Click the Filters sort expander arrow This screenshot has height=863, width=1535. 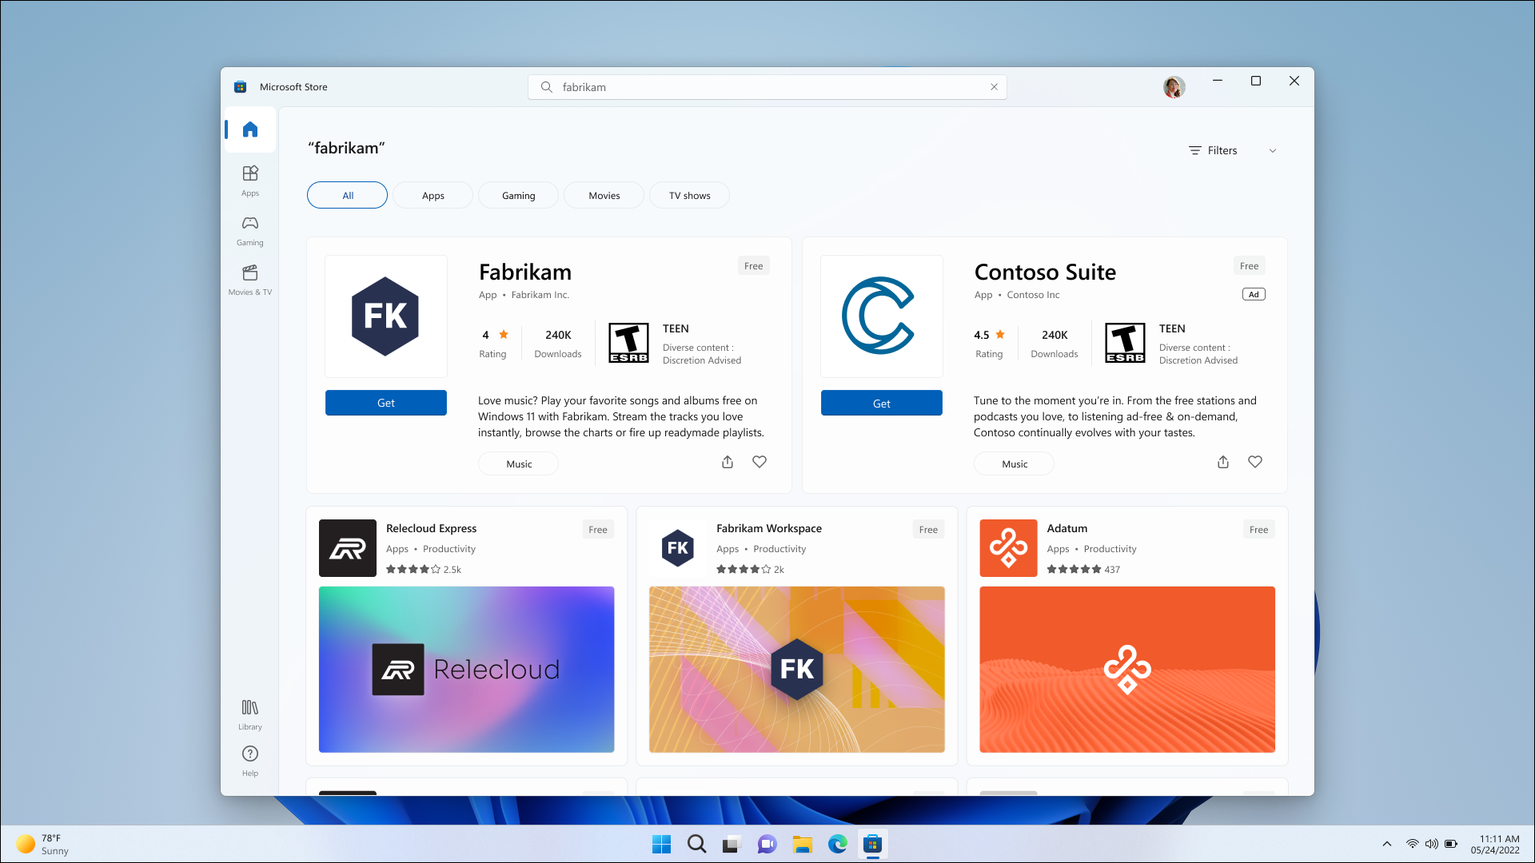click(1273, 151)
